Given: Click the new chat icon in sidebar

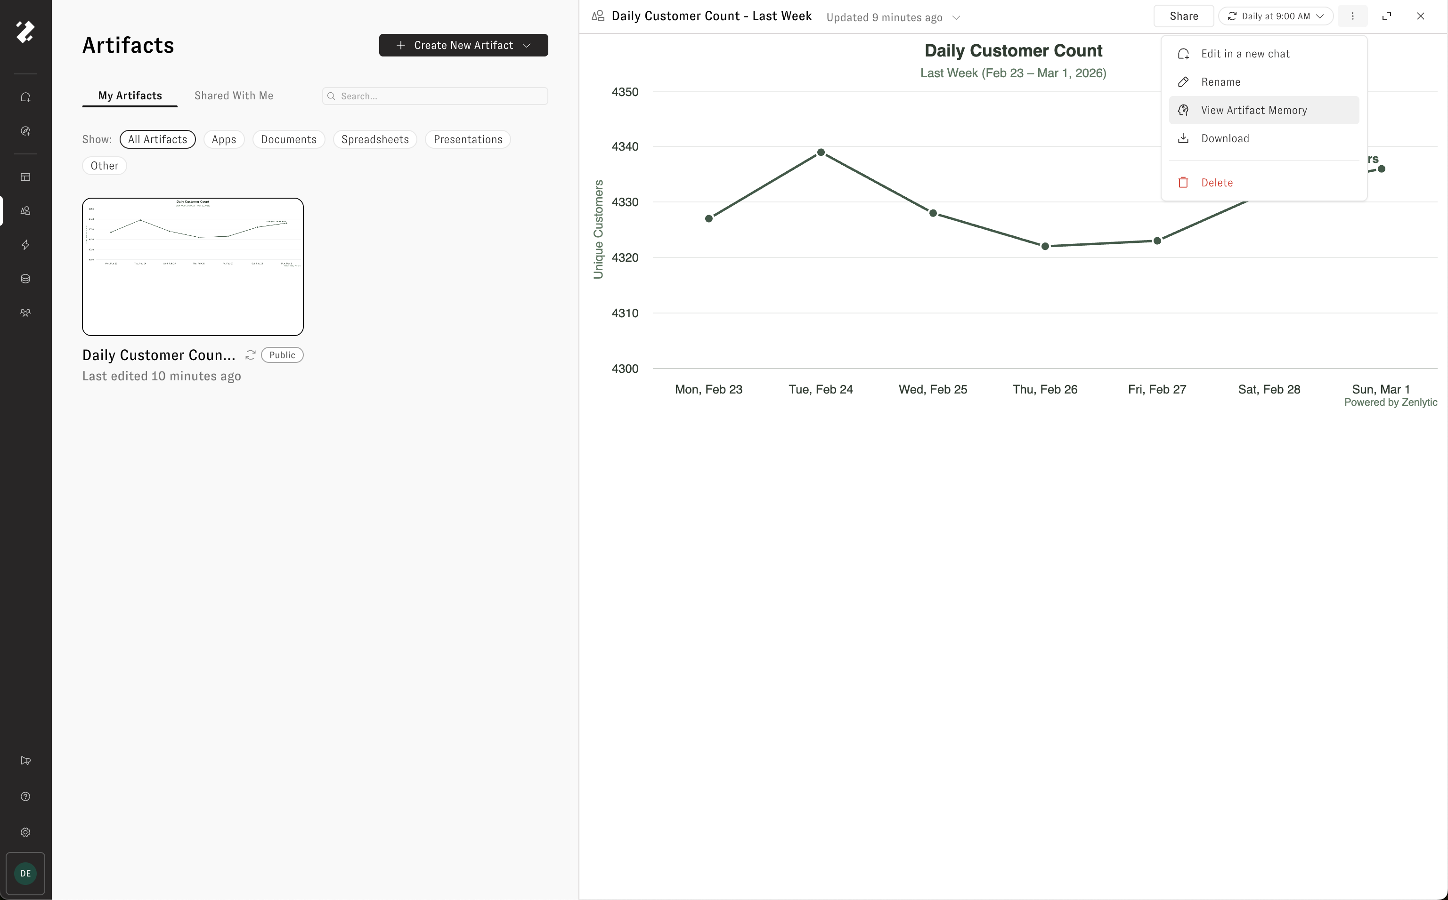Looking at the screenshot, I should (x=25, y=97).
